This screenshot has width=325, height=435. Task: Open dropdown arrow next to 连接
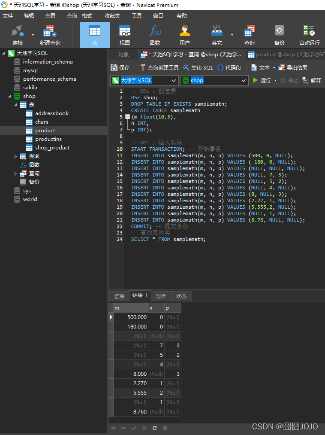click(x=33, y=35)
